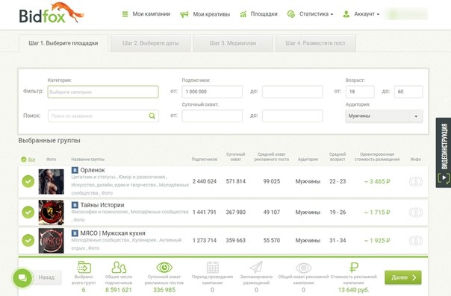Click the Суточный охват green eye icon
This screenshot has width=451, height=296.
tap(164, 267)
